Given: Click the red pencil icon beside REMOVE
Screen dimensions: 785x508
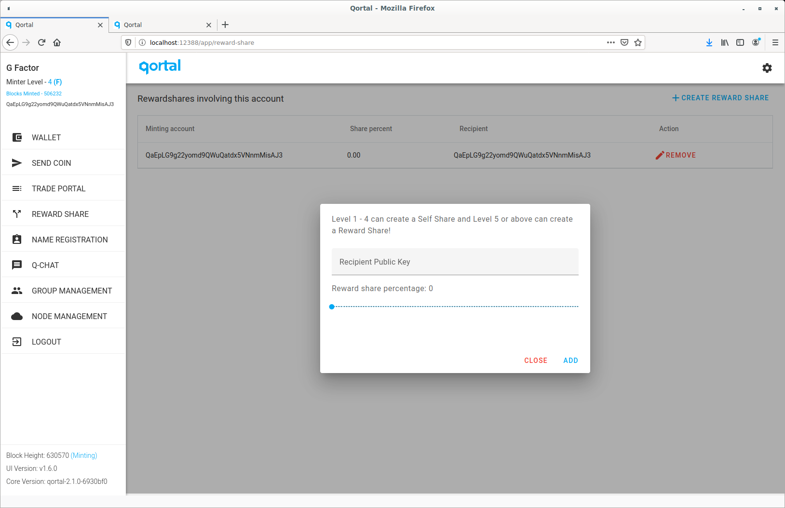Looking at the screenshot, I should point(660,155).
